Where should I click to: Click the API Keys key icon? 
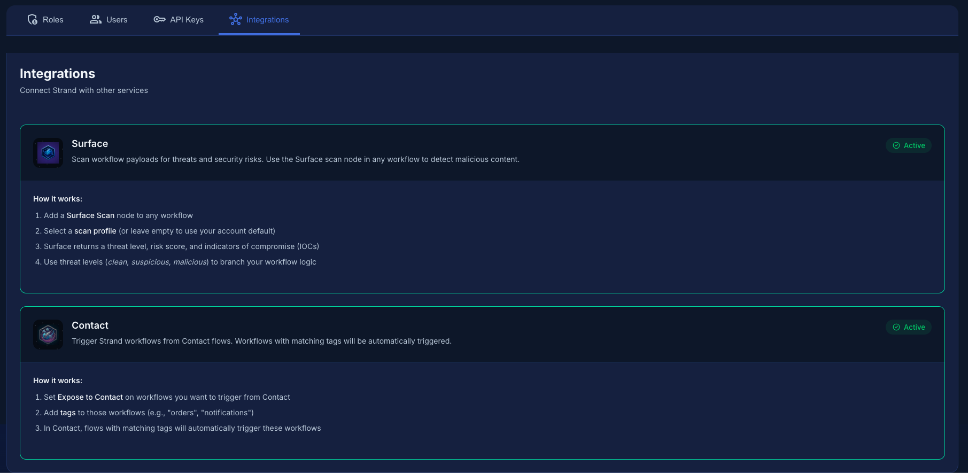[159, 20]
